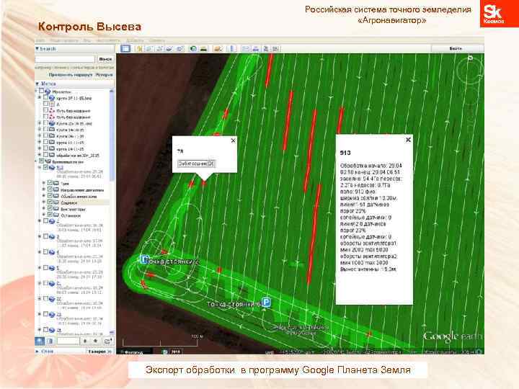Click the Точка стоянки 2 parking placemark
This screenshot has width=519, height=389.
pyautogui.click(x=144, y=259)
